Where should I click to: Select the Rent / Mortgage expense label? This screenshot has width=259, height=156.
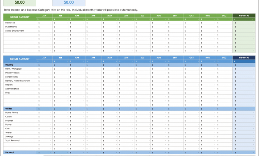coord(14,69)
